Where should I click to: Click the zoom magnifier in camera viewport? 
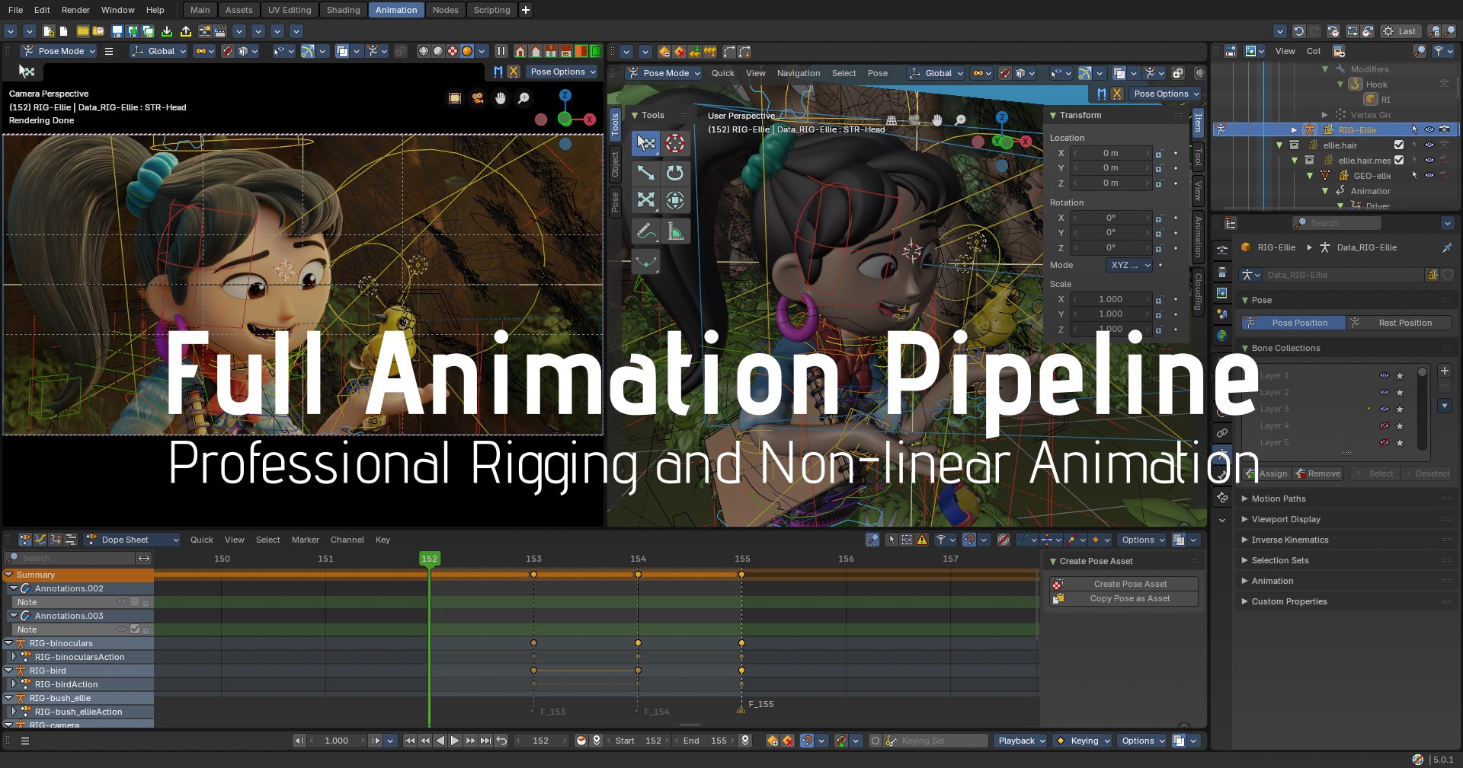click(523, 98)
